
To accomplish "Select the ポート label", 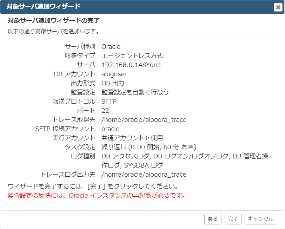I will click(86, 111).
